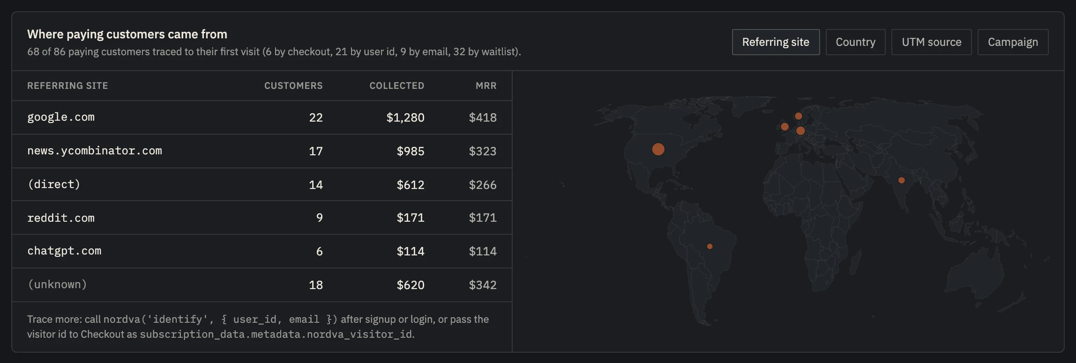The image size is (1076, 363).
Task: Click the '68 of 86 paying customers' summary
Action: click(274, 51)
